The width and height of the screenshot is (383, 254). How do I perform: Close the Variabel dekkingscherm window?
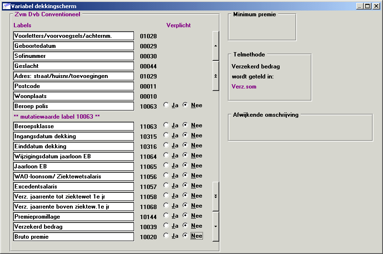point(376,6)
